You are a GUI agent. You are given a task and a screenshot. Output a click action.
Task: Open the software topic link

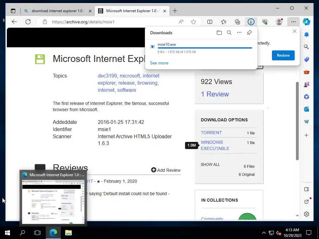126,90
